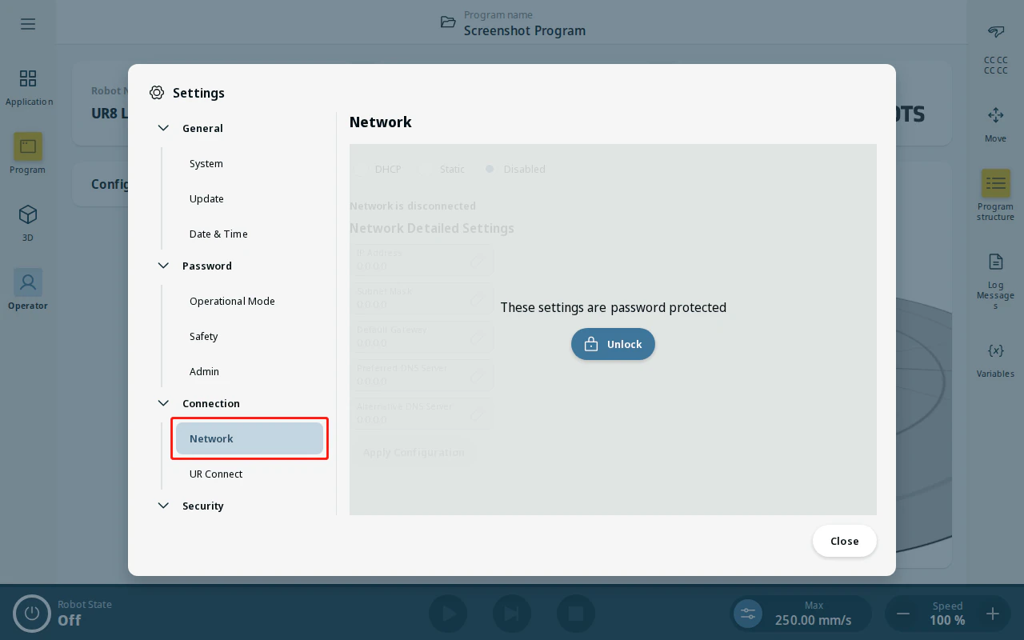Screen dimensions: 1024x640
Task: Click the Apply Configuration button
Action: pos(414,453)
